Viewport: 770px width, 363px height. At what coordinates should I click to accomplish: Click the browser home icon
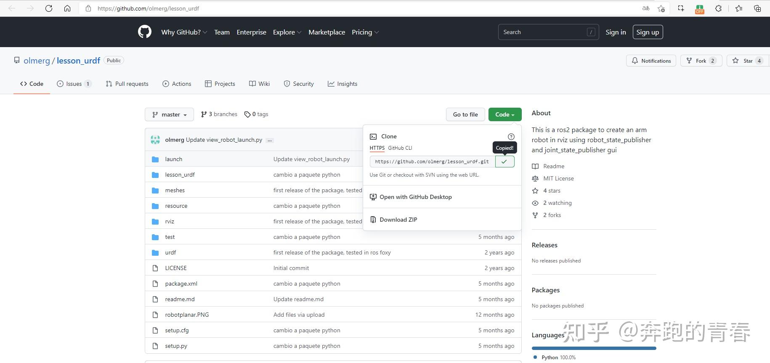click(67, 8)
